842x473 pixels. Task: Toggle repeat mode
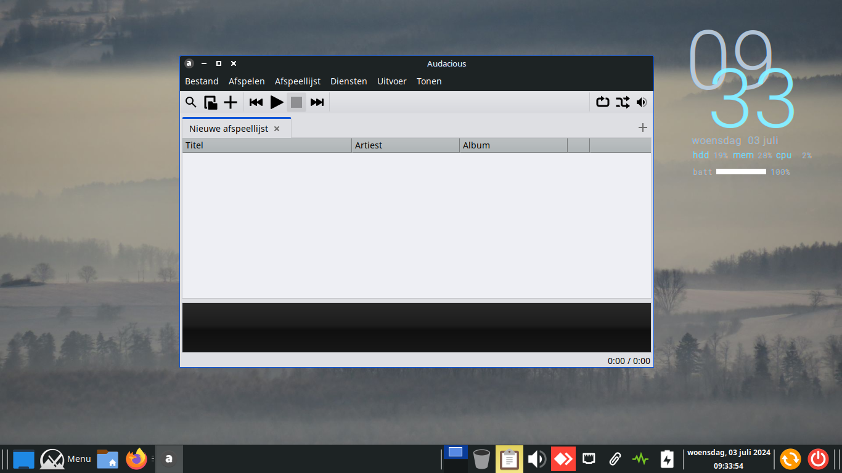[602, 102]
